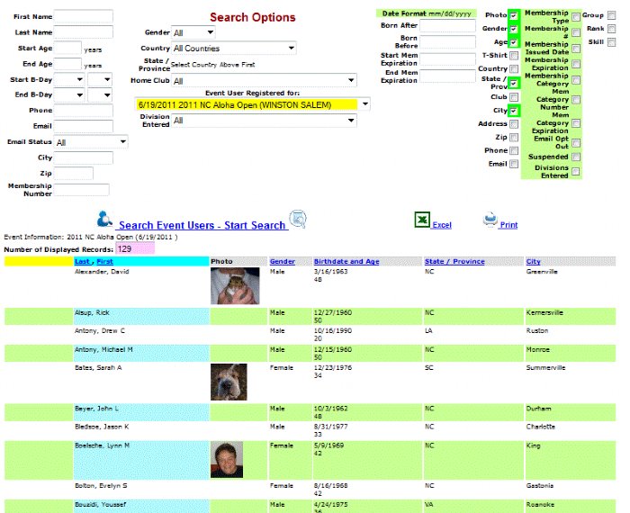Focus the End Mem Expiration field
The height and width of the screenshot is (513, 630).
coord(447,76)
